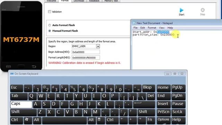Open Notepad File menu
The width and height of the screenshot is (222, 125).
[x=136, y=28]
